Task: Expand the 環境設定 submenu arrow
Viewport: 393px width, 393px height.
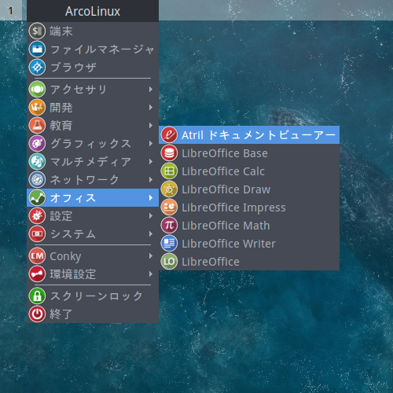Action: coord(151,274)
